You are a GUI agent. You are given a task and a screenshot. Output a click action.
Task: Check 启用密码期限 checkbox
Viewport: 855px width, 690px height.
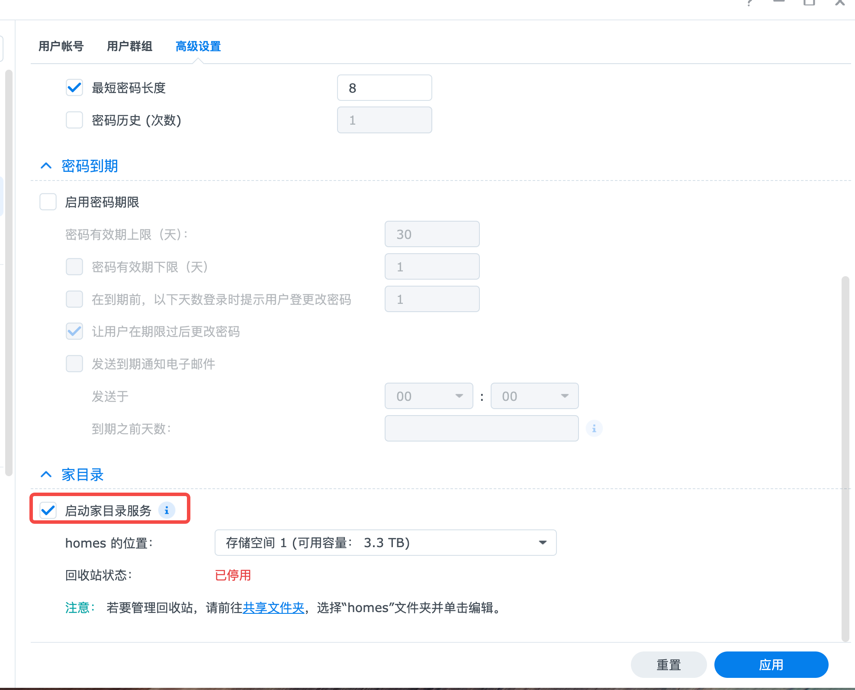[x=48, y=202]
